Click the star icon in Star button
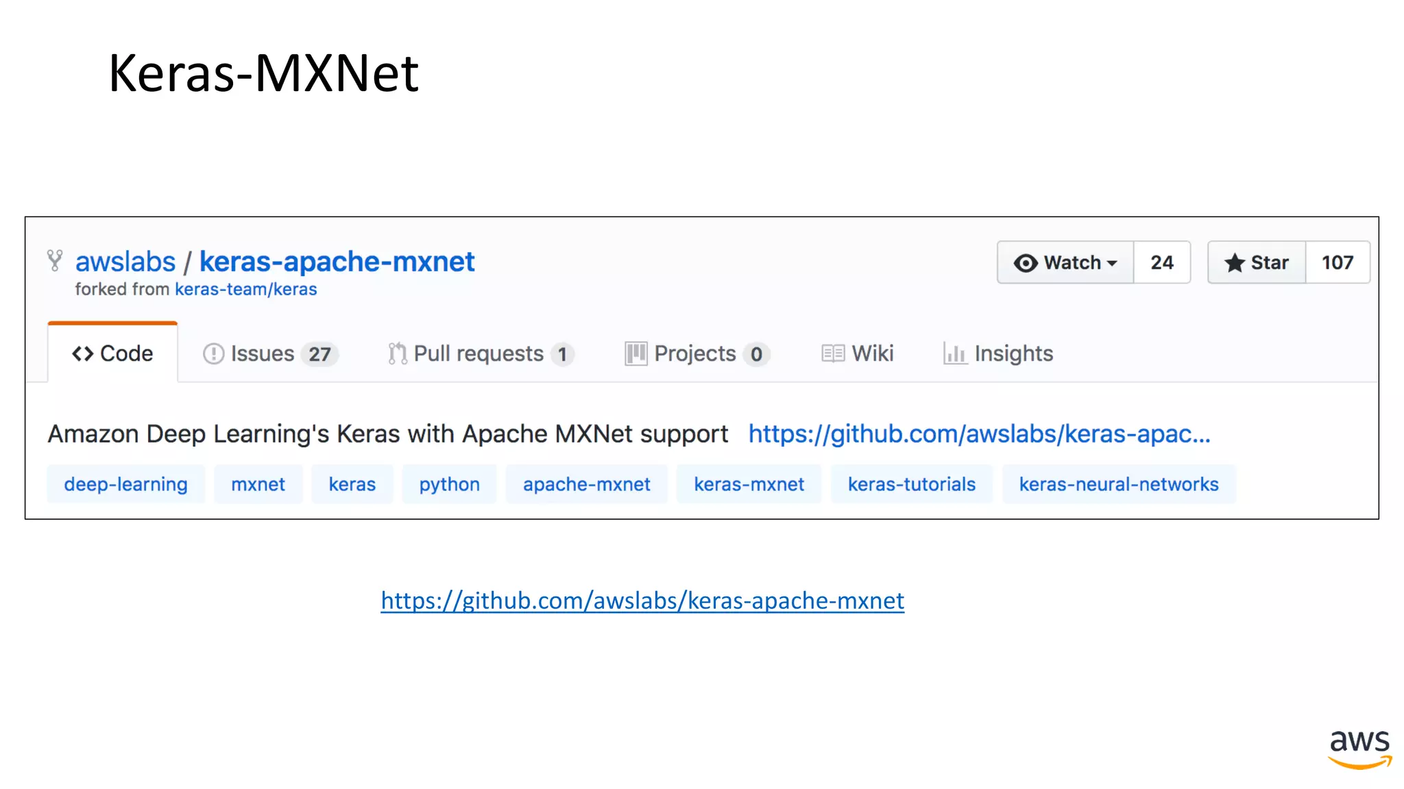Image resolution: width=1404 pixels, height=789 pixels. [x=1235, y=263]
